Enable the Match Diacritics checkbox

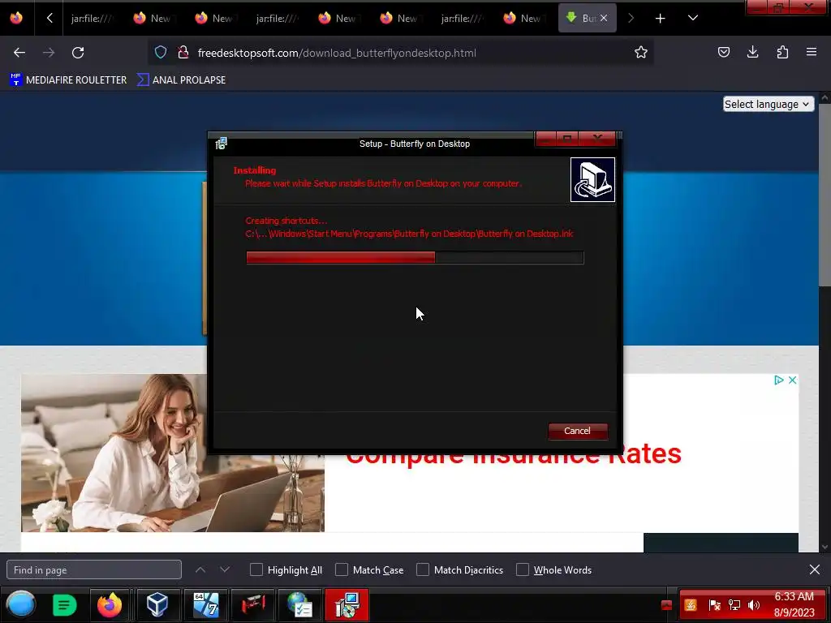423,570
